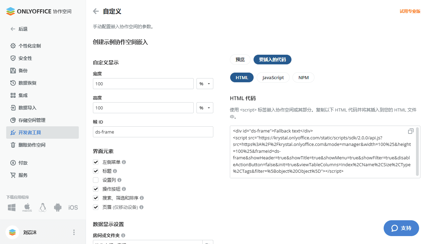Click the 后退 back arrow in the sidebar

[x=13, y=29]
